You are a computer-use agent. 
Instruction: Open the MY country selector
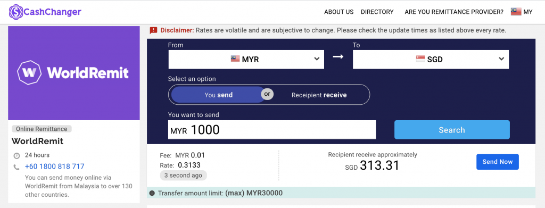click(x=522, y=12)
